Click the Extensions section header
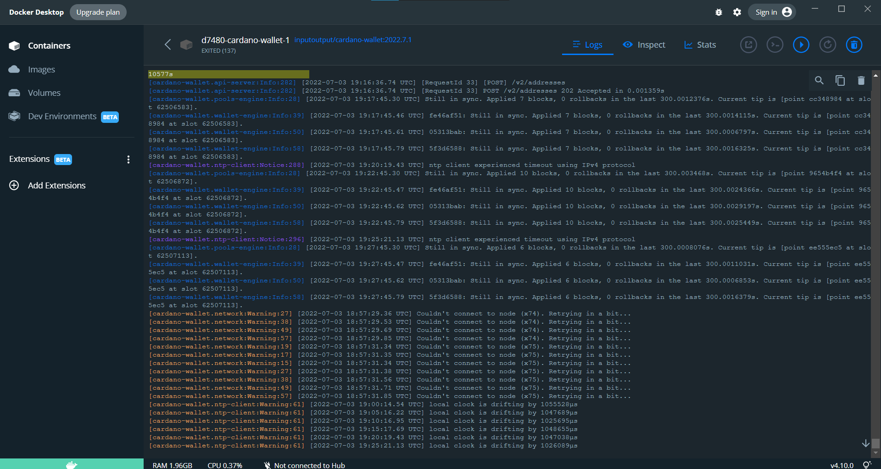Viewport: 881px width, 469px height. pos(29,159)
